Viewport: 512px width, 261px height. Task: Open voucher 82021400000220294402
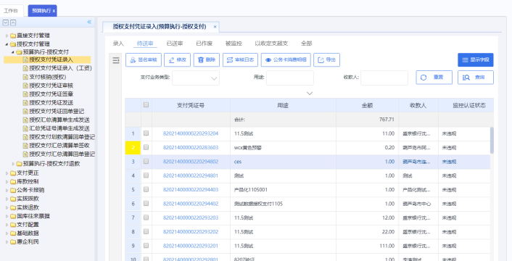tap(191, 204)
